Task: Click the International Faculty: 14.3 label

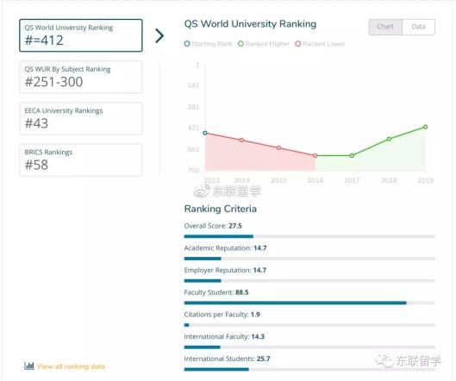Action: pyautogui.click(x=224, y=336)
